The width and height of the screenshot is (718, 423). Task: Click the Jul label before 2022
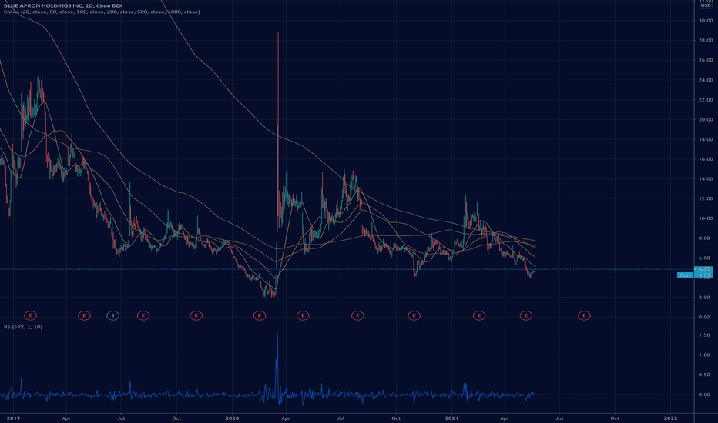point(559,418)
